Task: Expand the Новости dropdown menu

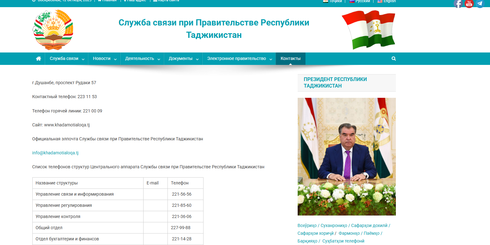Action: 104,59
